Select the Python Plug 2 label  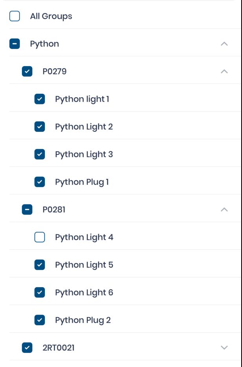(83, 320)
